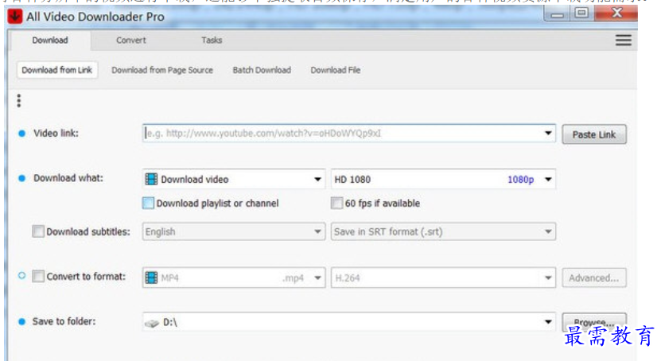Click the Browse... button
661x361 pixels.
[x=594, y=322]
